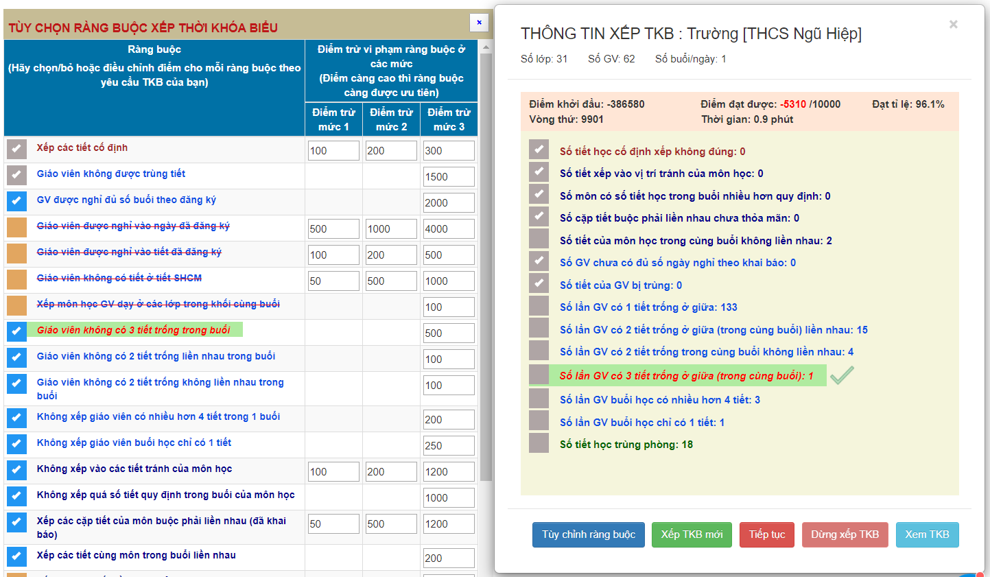Click gray box next to 'Số lần GV có 1 tiết trống ở giữa'

click(539, 307)
